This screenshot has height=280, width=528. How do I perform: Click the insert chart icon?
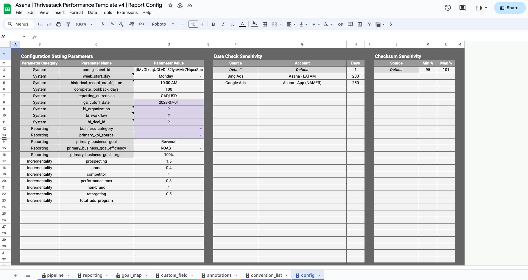point(360,24)
